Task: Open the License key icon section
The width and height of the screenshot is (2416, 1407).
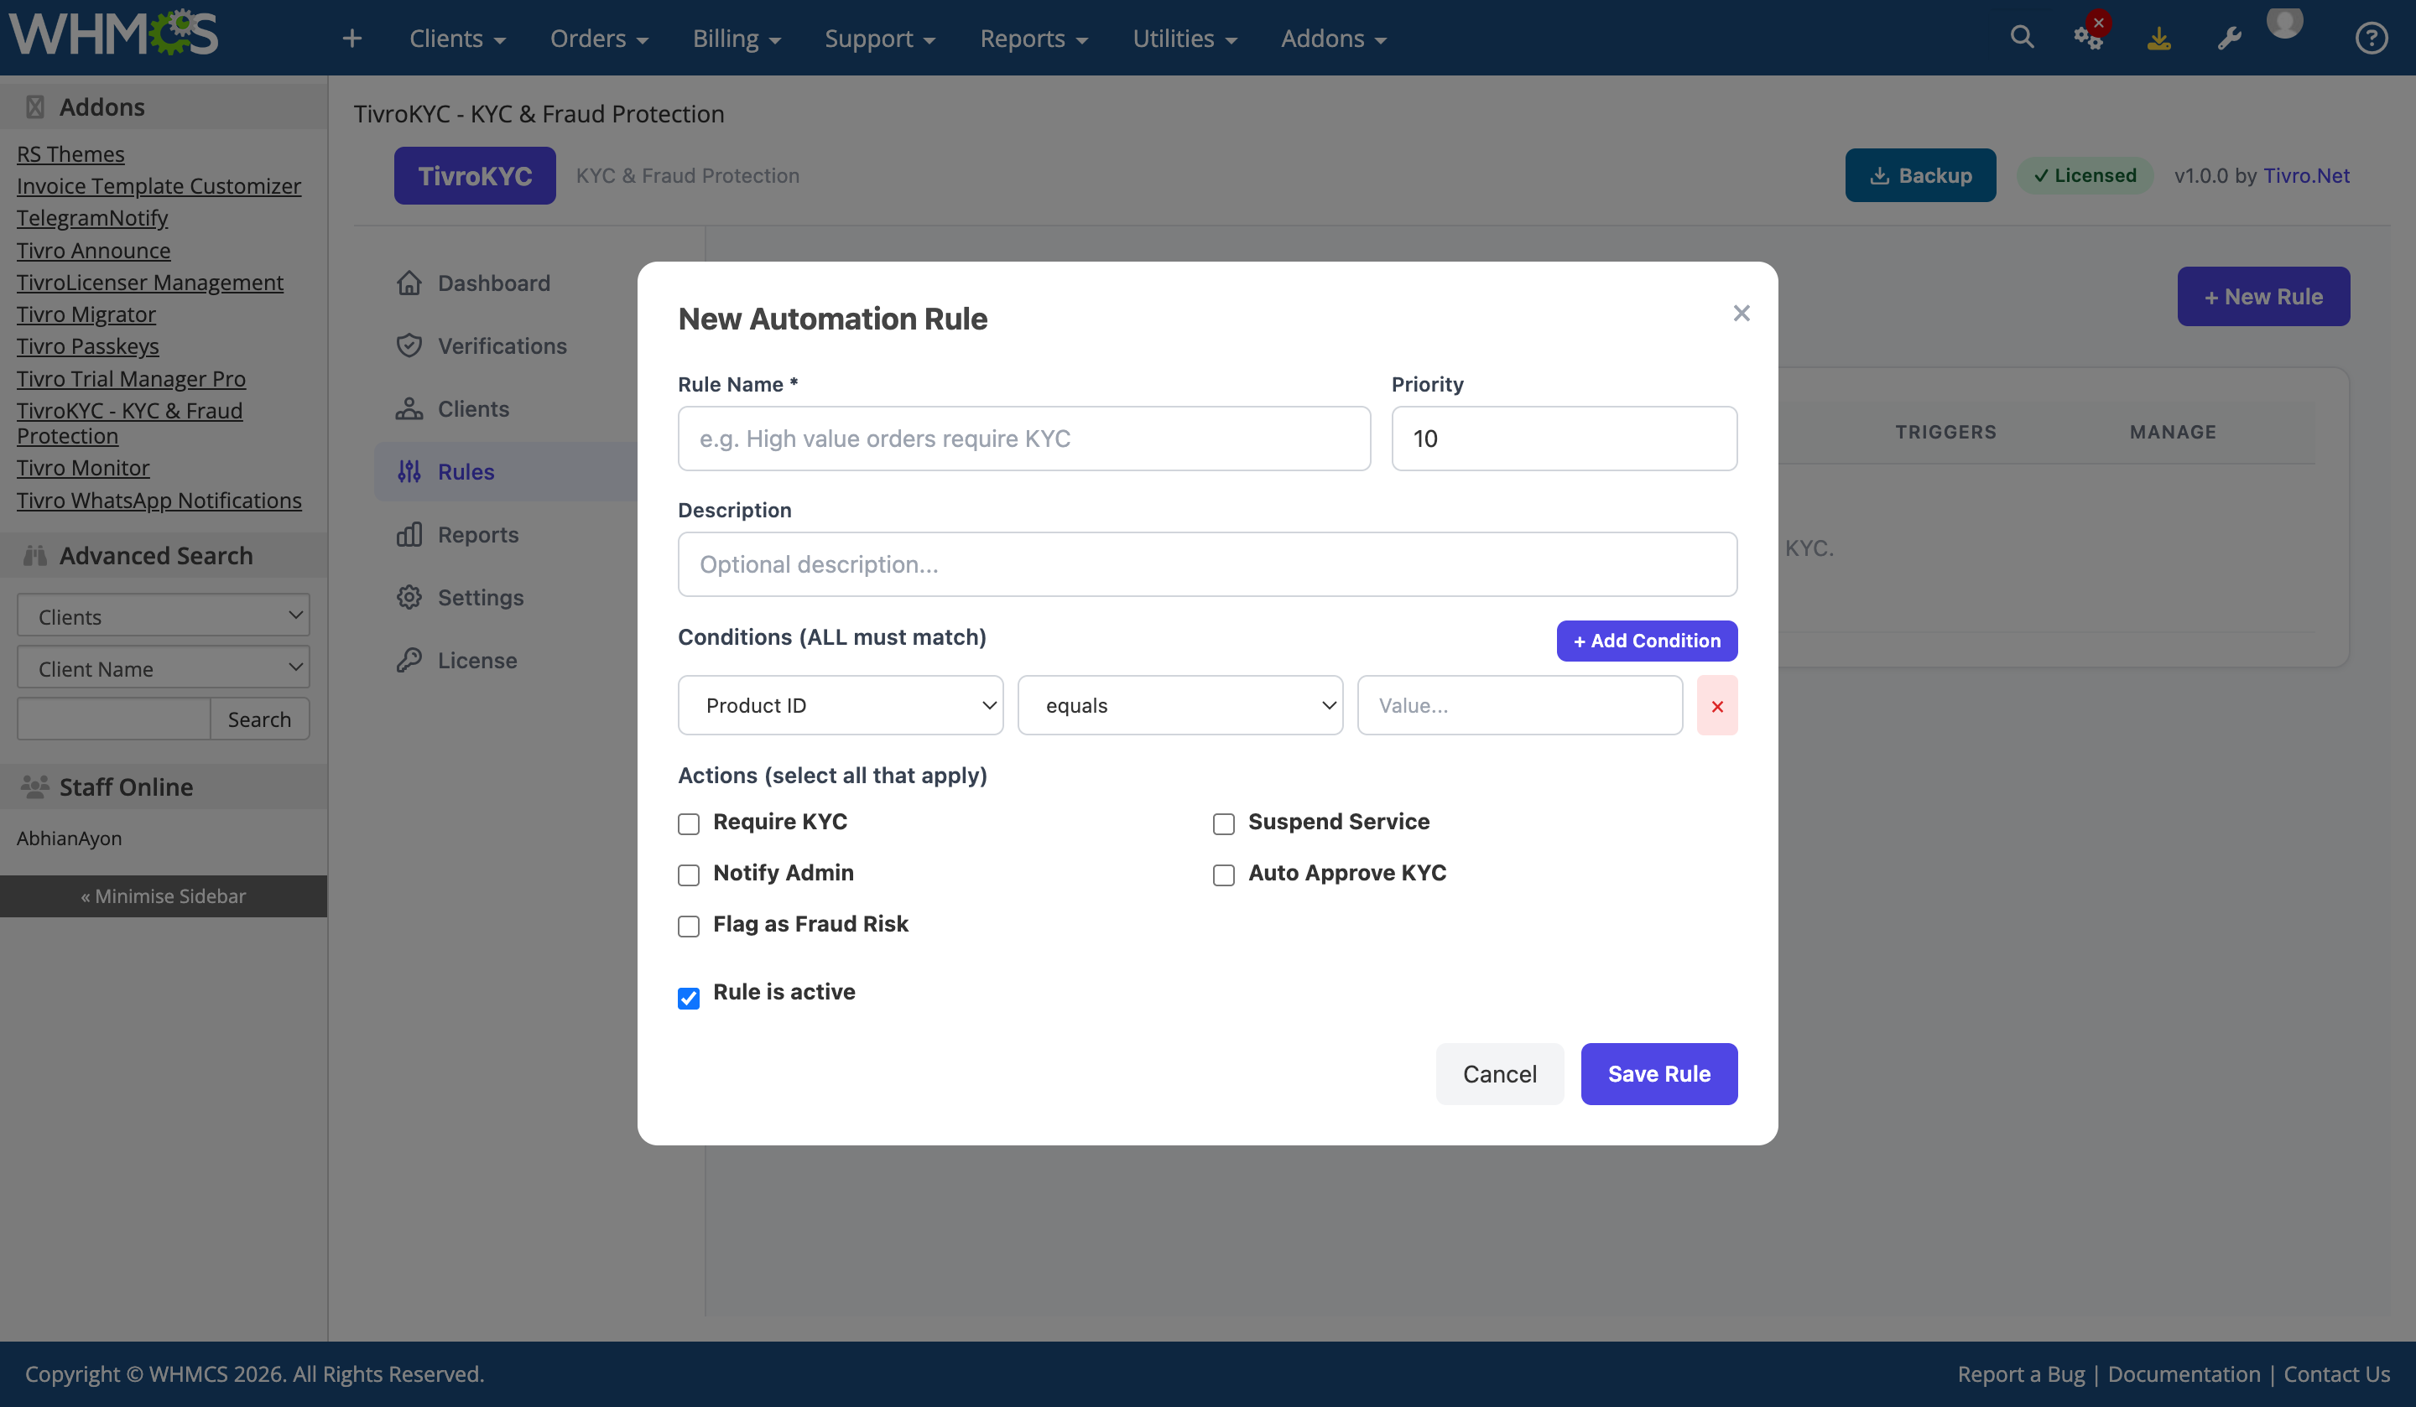Action: tap(409, 659)
